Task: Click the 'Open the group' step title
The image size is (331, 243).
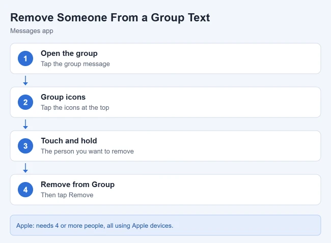Action: click(x=69, y=53)
